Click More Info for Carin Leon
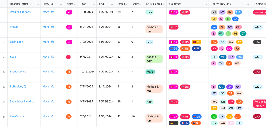This screenshot has width=266, height=127. tap(48, 42)
